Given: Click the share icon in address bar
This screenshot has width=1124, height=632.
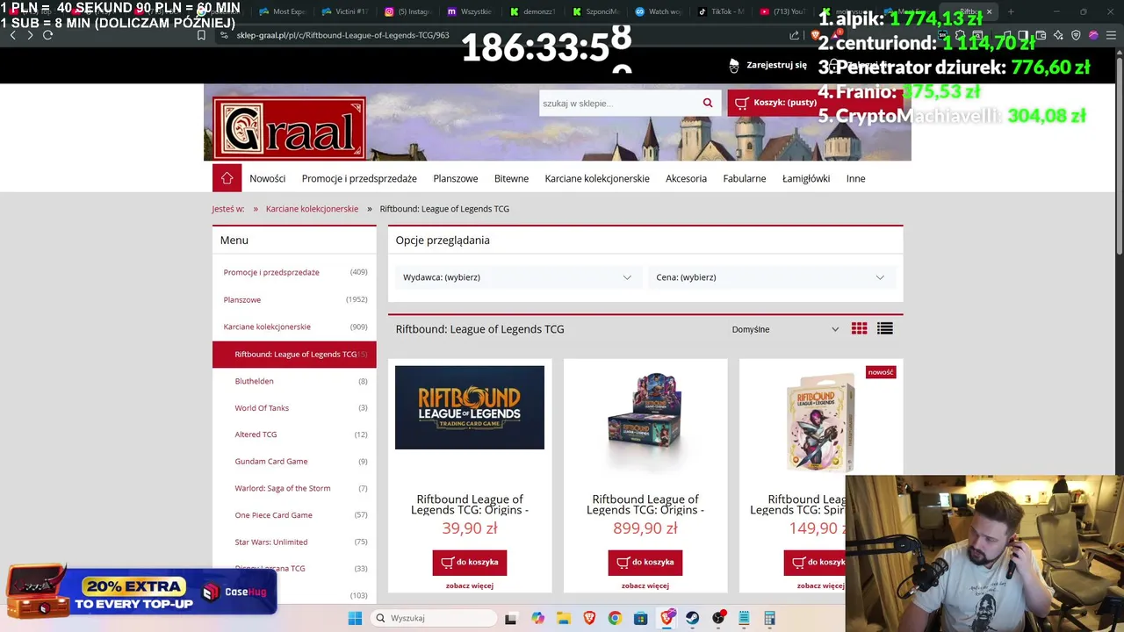Looking at the screenshot, I should click(x=795, y=35).
